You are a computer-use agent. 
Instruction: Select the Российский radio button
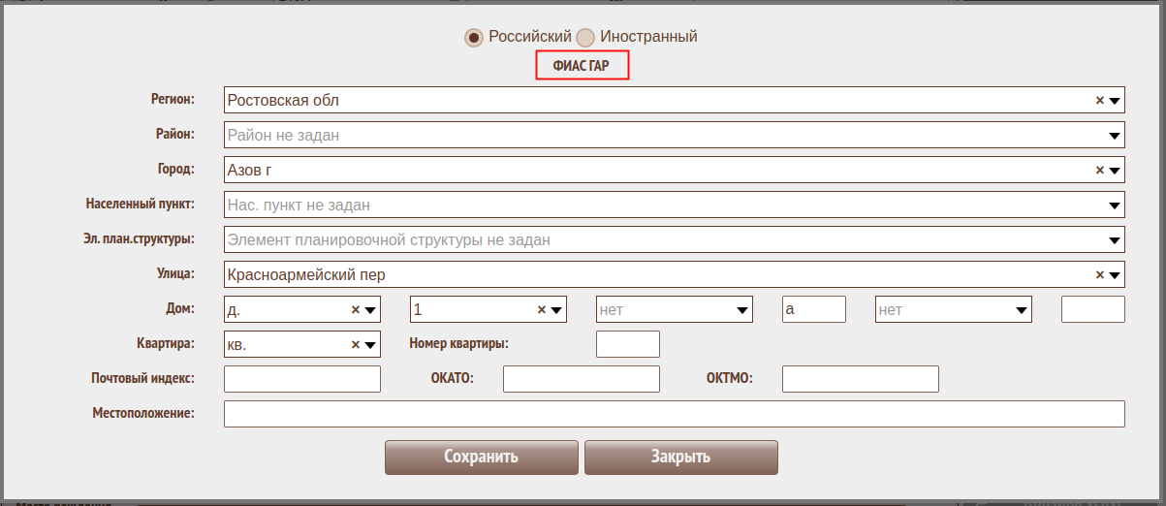tap(473, 38)
